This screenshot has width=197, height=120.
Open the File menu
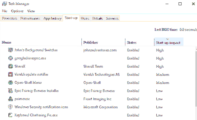pos(4,11)
